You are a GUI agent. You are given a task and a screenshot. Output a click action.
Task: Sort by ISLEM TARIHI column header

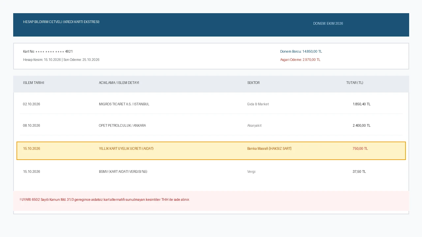coord(34,83)
